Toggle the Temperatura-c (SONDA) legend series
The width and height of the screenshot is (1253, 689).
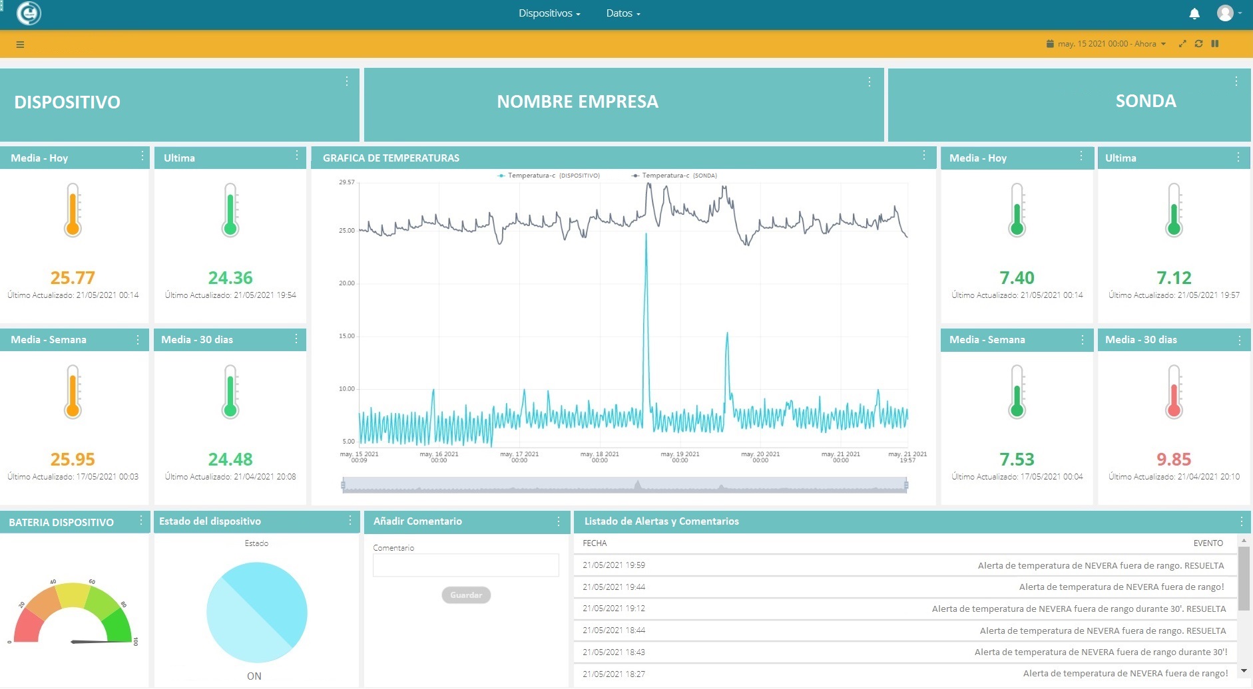(x=674, y=176)
